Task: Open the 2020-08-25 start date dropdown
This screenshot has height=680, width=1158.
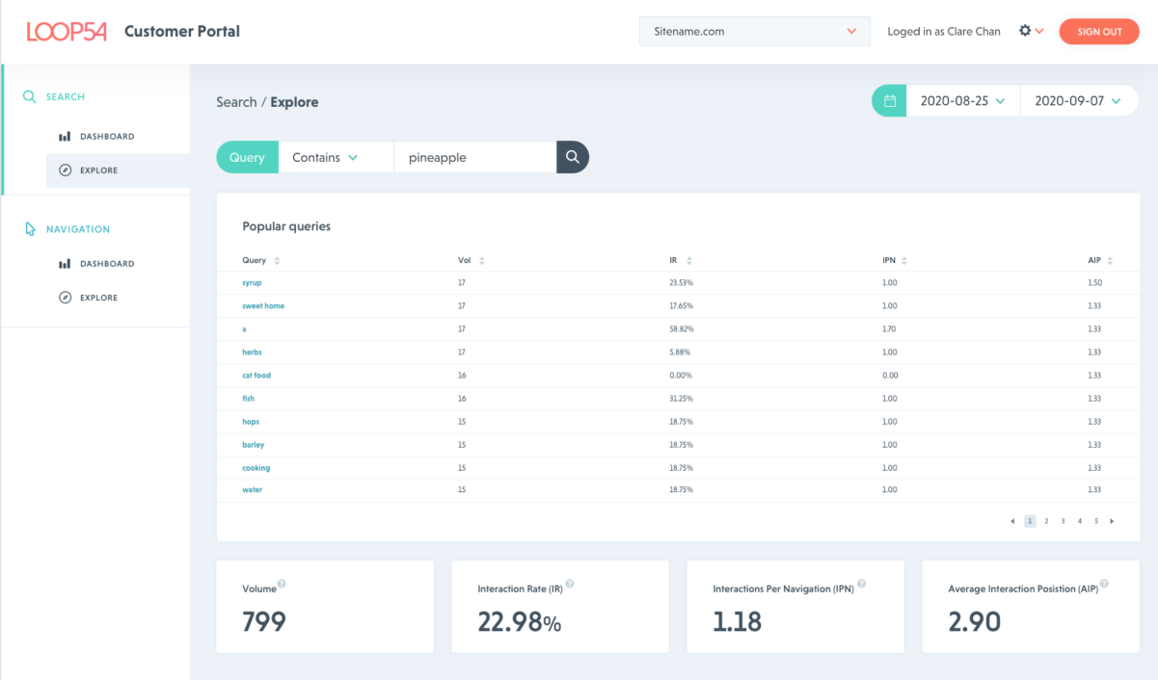Action: (962, 101)
